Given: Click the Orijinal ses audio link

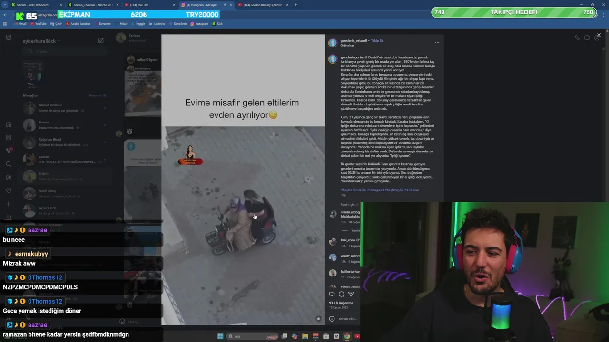Looking at the screenshot, I should coord(347,45).
